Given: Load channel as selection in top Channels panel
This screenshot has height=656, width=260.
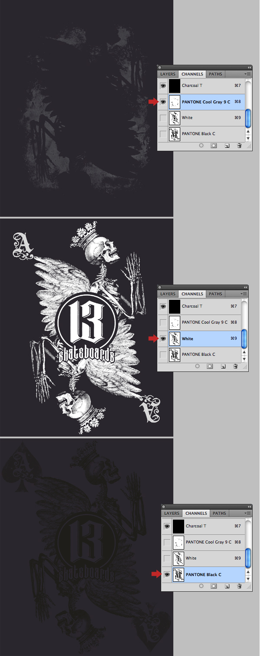Looking at the screenshot, I should click(x=201, y=146).
